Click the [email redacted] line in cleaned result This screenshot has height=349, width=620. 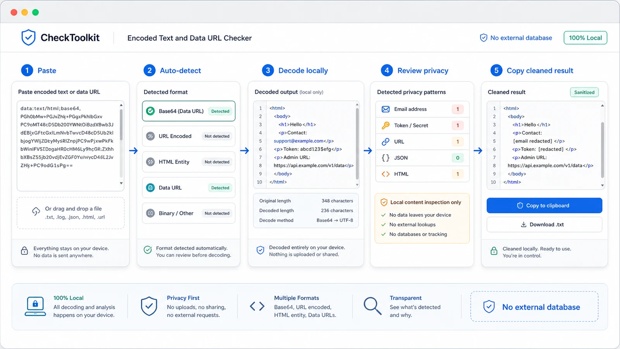pos(539,141)
